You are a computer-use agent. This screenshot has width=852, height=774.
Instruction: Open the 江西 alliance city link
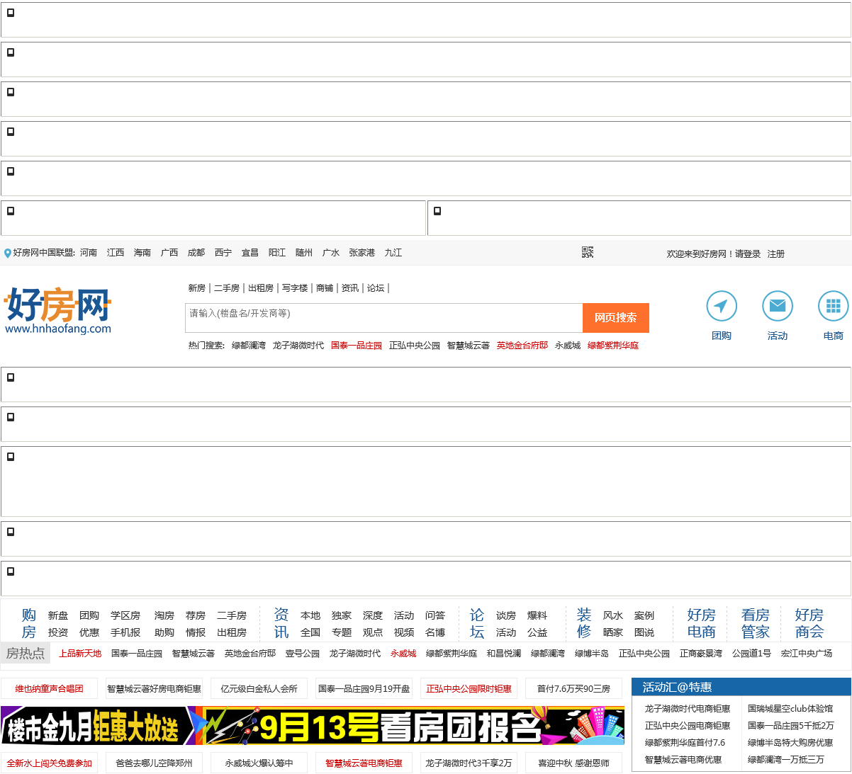[x=116, y=253]
